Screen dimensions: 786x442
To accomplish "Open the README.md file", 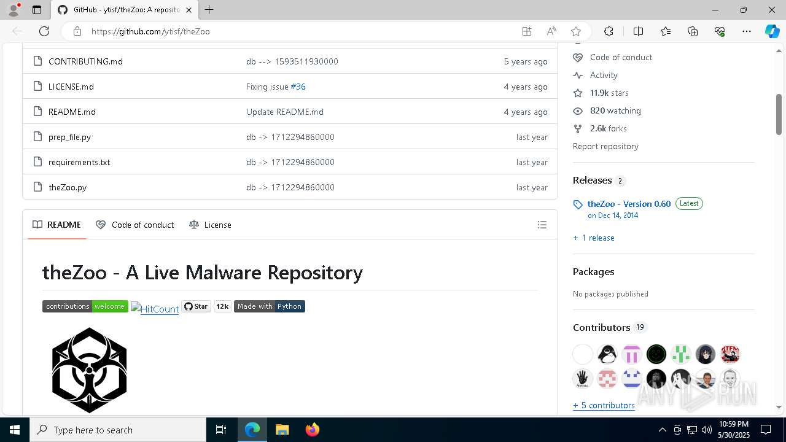I will [x=72, y=112].
